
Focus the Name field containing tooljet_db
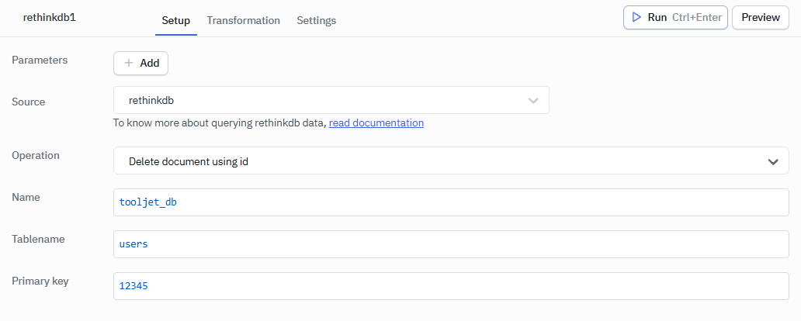click(450, 202)
